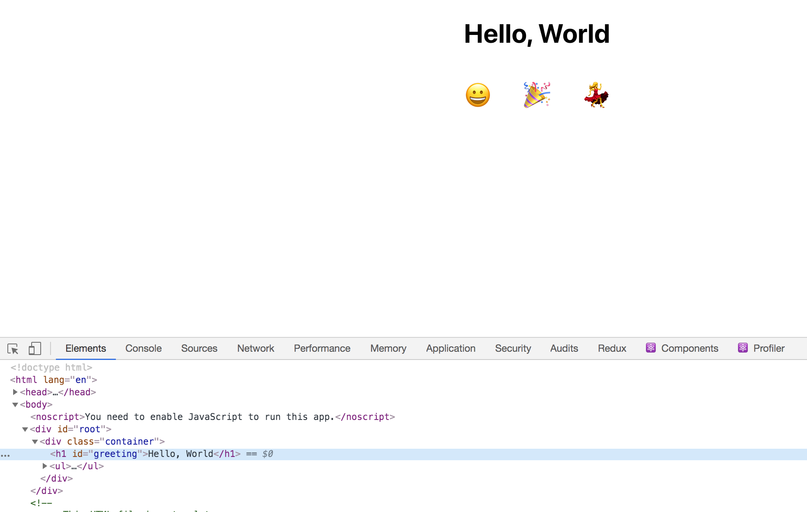Click the grinning face emoji

(477, 95)
